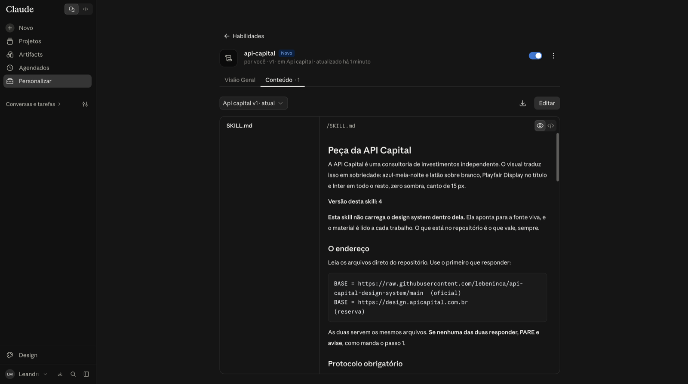Switch to code mode icon in header
688x384 pixels.
86,9
